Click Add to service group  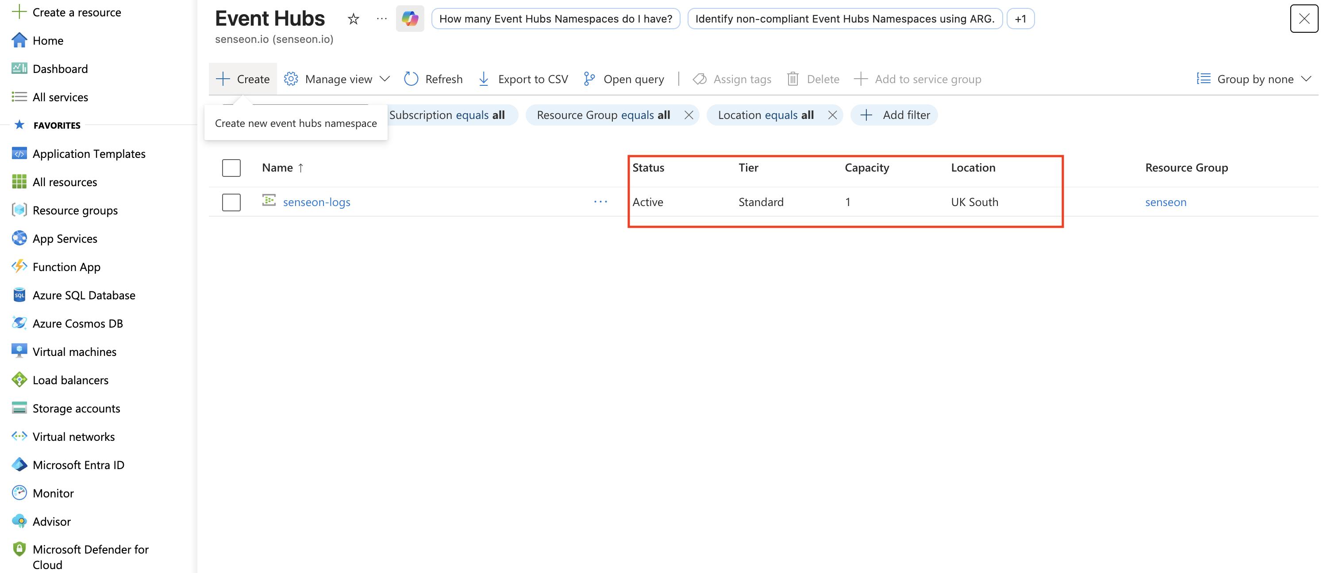tap(918, 79)
